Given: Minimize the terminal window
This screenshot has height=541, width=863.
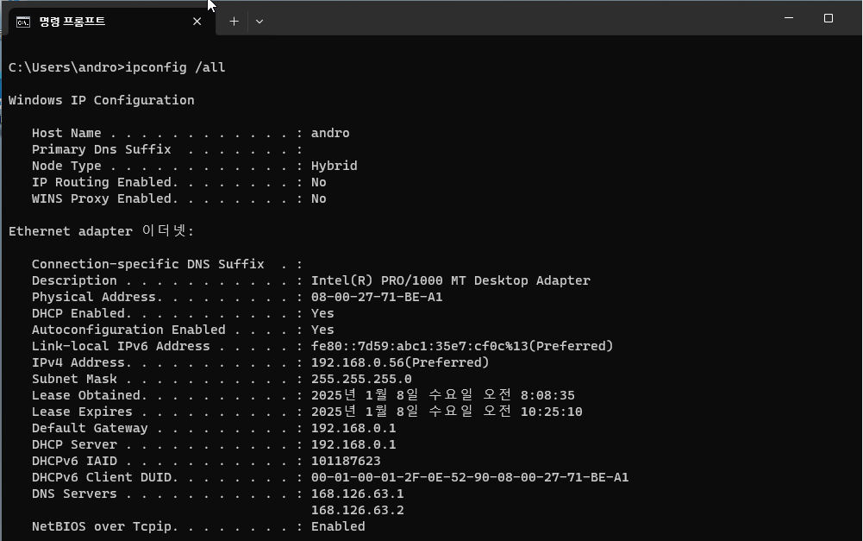Looking at the screenshot, I should point(789,18).
